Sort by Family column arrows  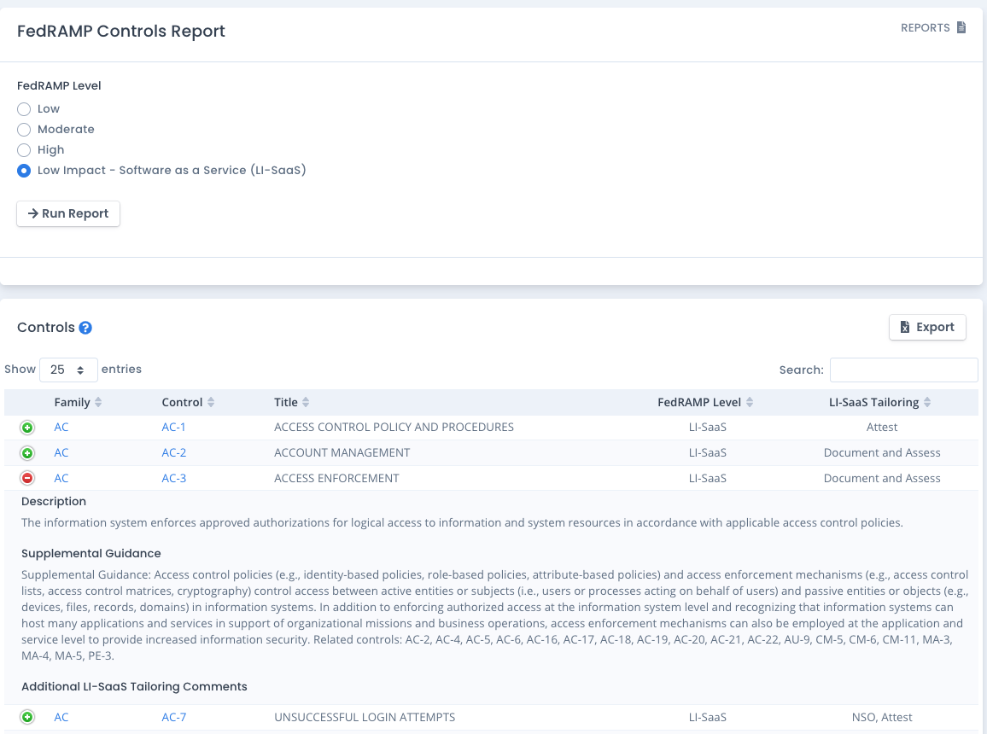coord(98,403)
